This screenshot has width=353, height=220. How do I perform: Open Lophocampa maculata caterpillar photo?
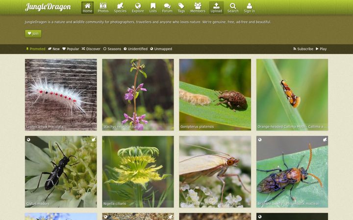tap(61, 94)
